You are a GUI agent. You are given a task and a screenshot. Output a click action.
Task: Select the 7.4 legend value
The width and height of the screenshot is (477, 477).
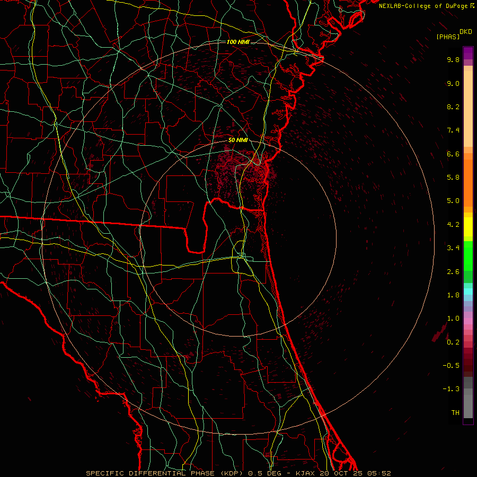[453, 130]
